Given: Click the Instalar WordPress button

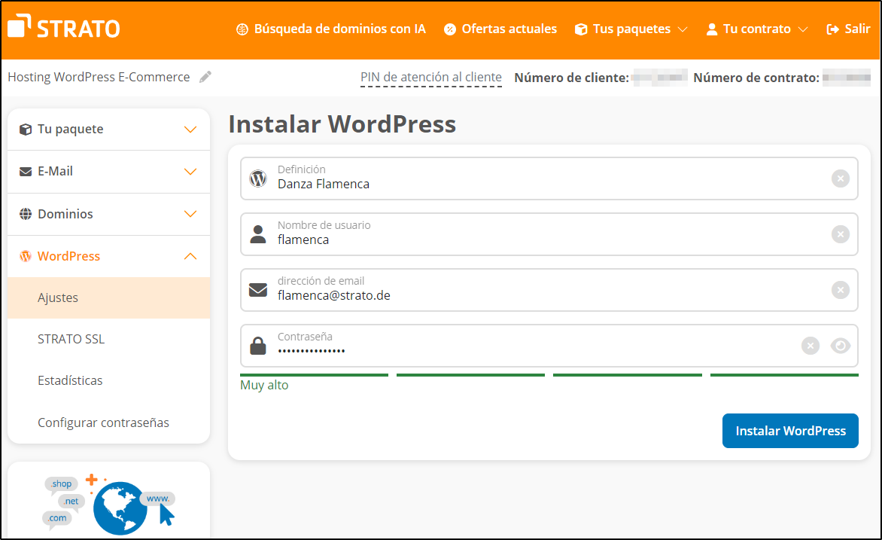Looking at the screenshot, I should (790, 430).
